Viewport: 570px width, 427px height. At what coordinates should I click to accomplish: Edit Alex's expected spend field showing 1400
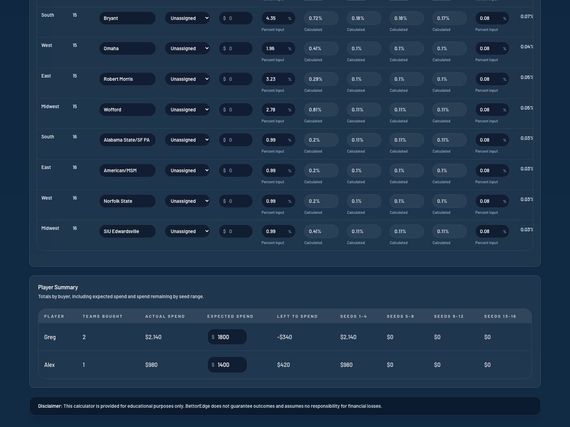227,364
